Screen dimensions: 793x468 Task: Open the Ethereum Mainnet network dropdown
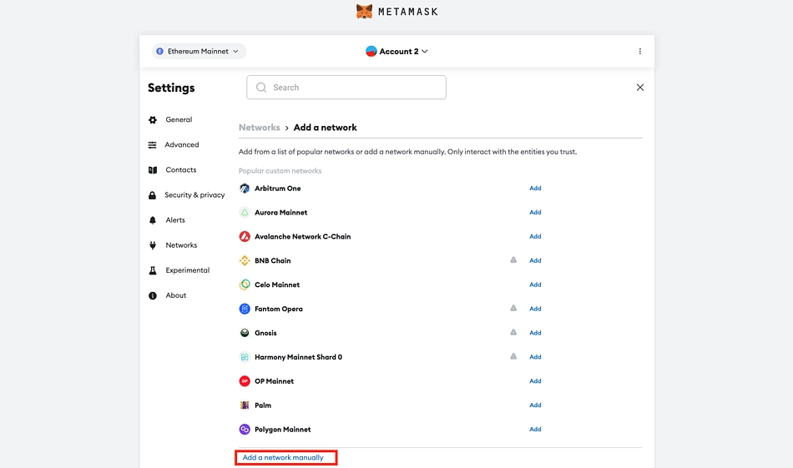[199, 51]
